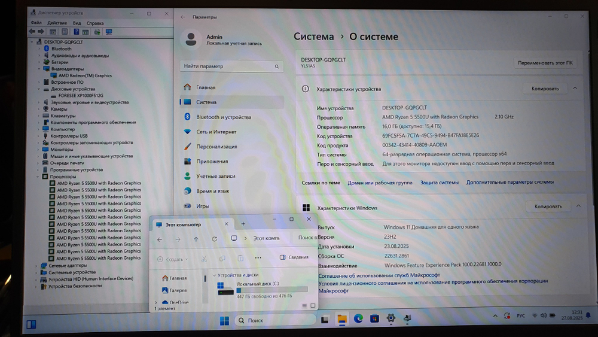Collapse Устройства и диски group in Explorer
598x337 pixels.
(214, 275)
